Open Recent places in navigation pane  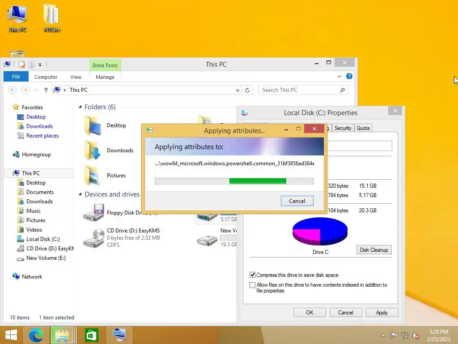point(38,135)
